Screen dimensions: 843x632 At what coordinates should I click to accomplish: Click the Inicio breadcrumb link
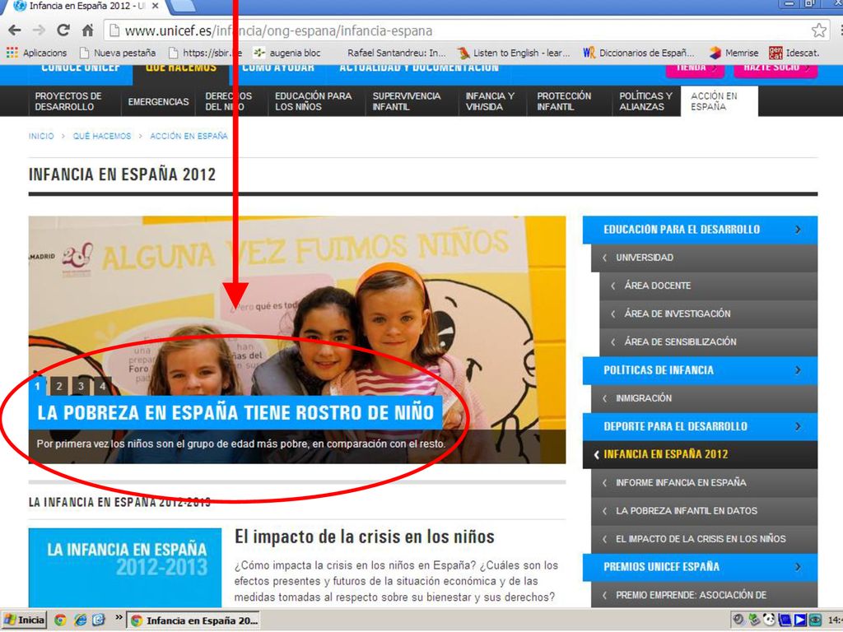[x=41, y=136]
